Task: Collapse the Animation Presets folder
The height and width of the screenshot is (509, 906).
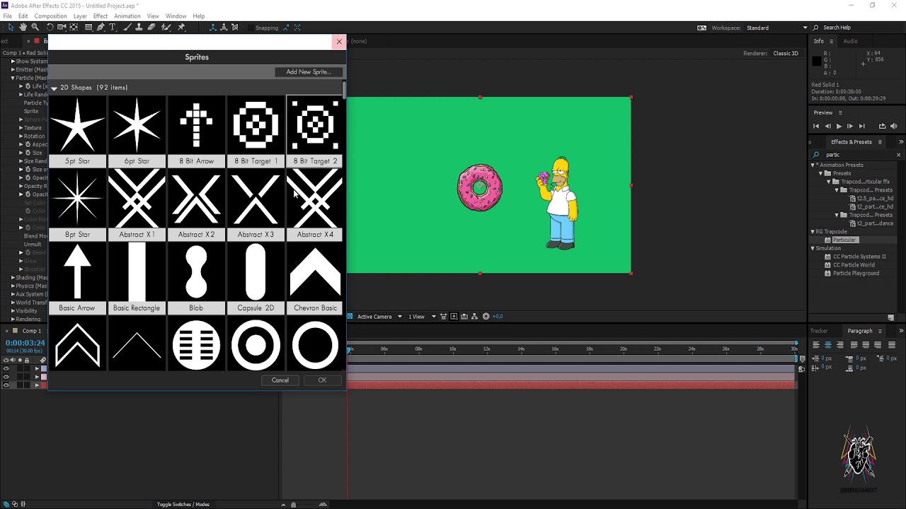Action: 813,165
